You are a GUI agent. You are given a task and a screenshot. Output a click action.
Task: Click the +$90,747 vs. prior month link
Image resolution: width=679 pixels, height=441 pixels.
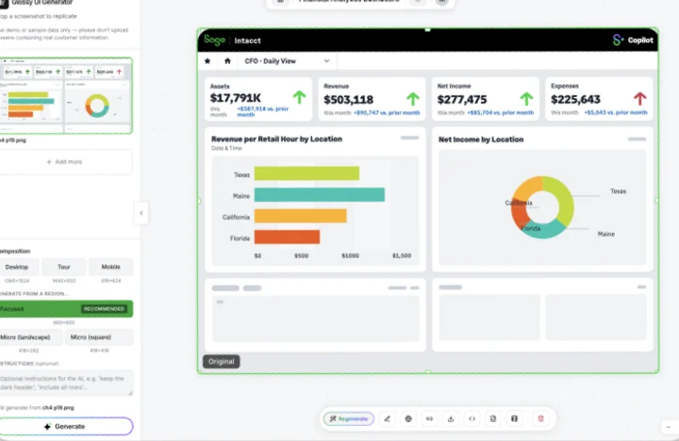pos(387,112)
